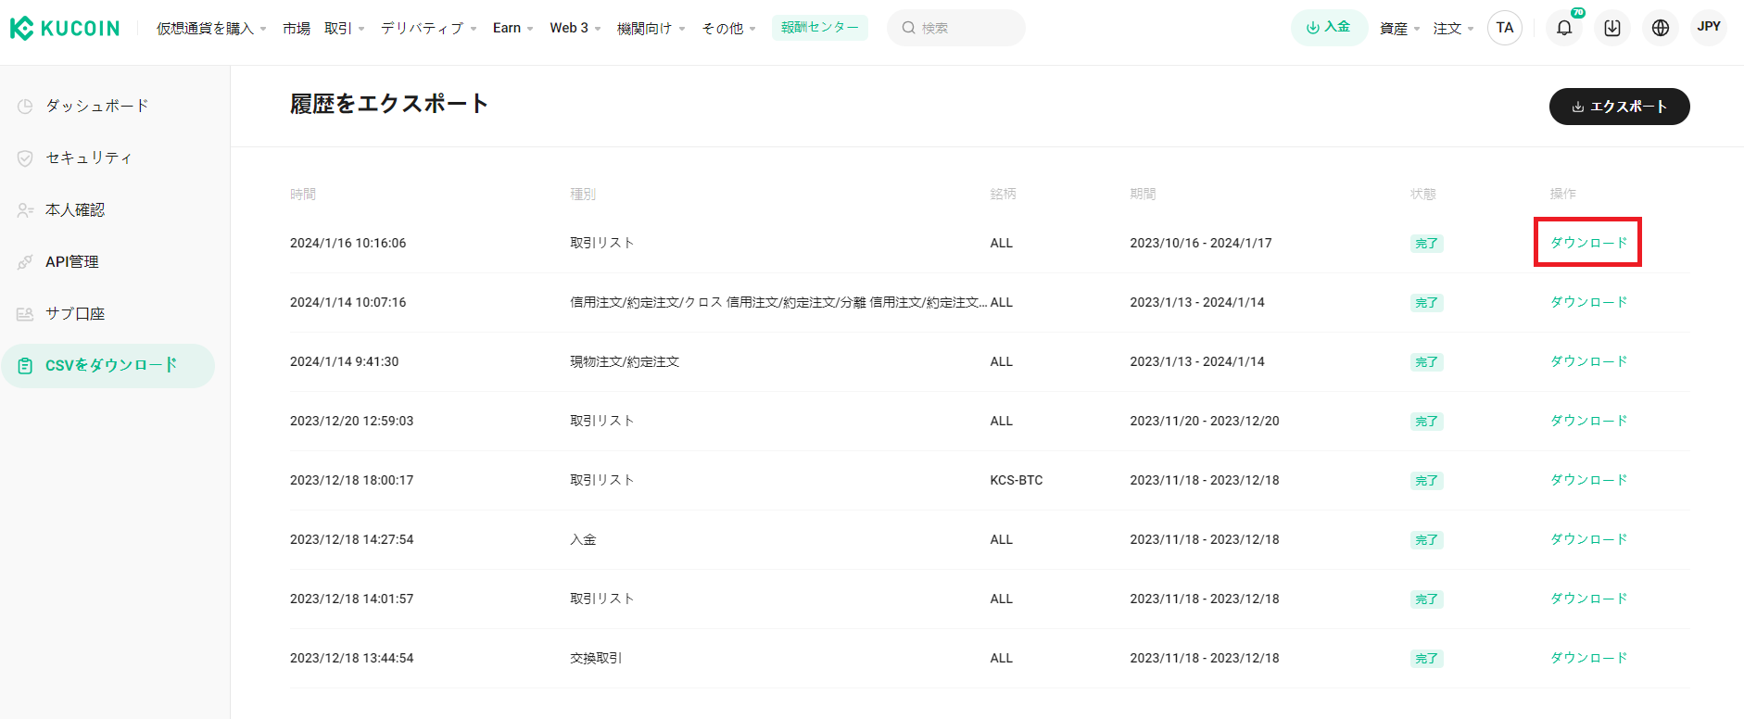
Task: Open the notifications bell icon
Action: tap(1564, 28)
